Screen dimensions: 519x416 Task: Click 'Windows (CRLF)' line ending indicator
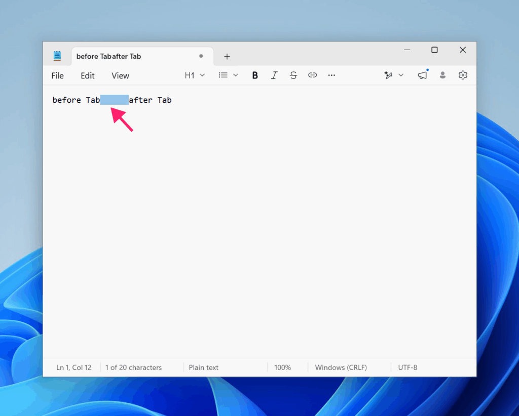(x=341, y=367)
